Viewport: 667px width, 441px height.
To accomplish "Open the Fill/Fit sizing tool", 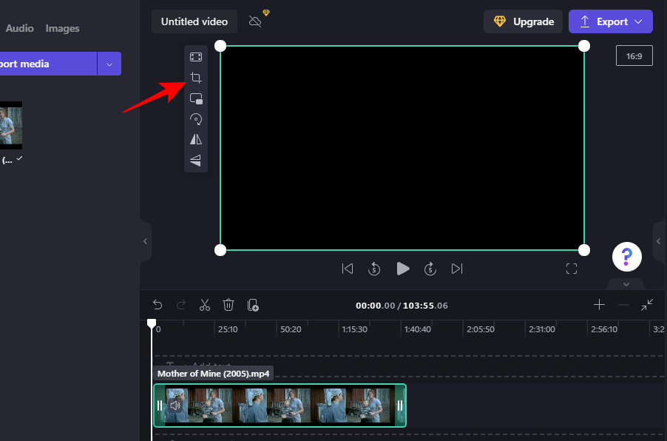I will click(196, 57).
